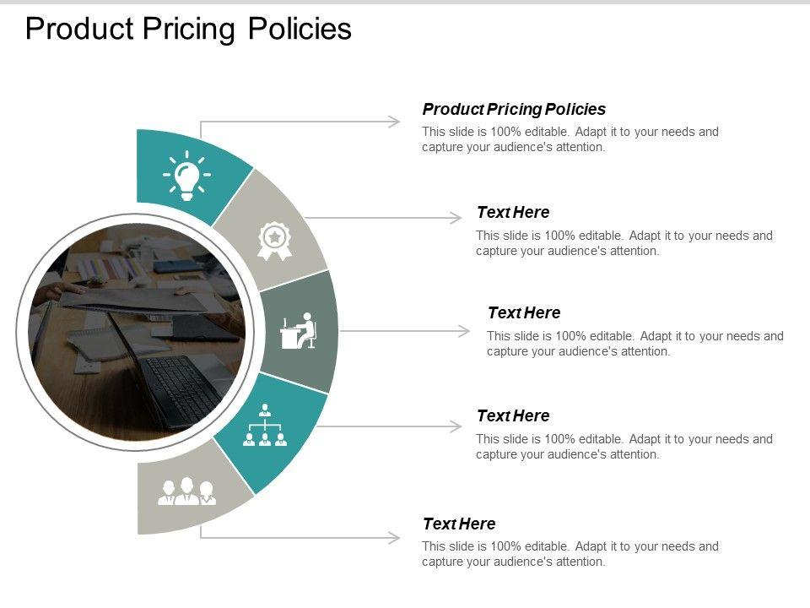The width and height of the screenshot is (810, 608).
Task: Click the arrowhead extending from the desk worker segment
Action: point(464,330)
